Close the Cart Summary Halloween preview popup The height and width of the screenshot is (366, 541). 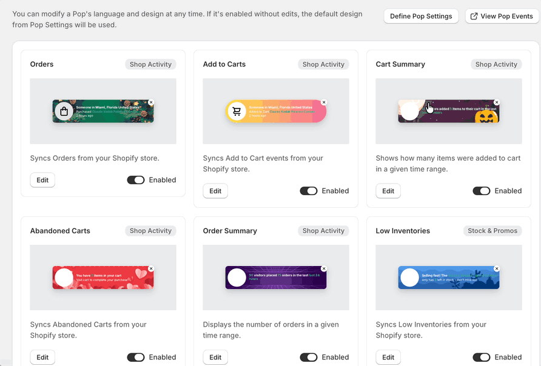(x=497, y=102)
